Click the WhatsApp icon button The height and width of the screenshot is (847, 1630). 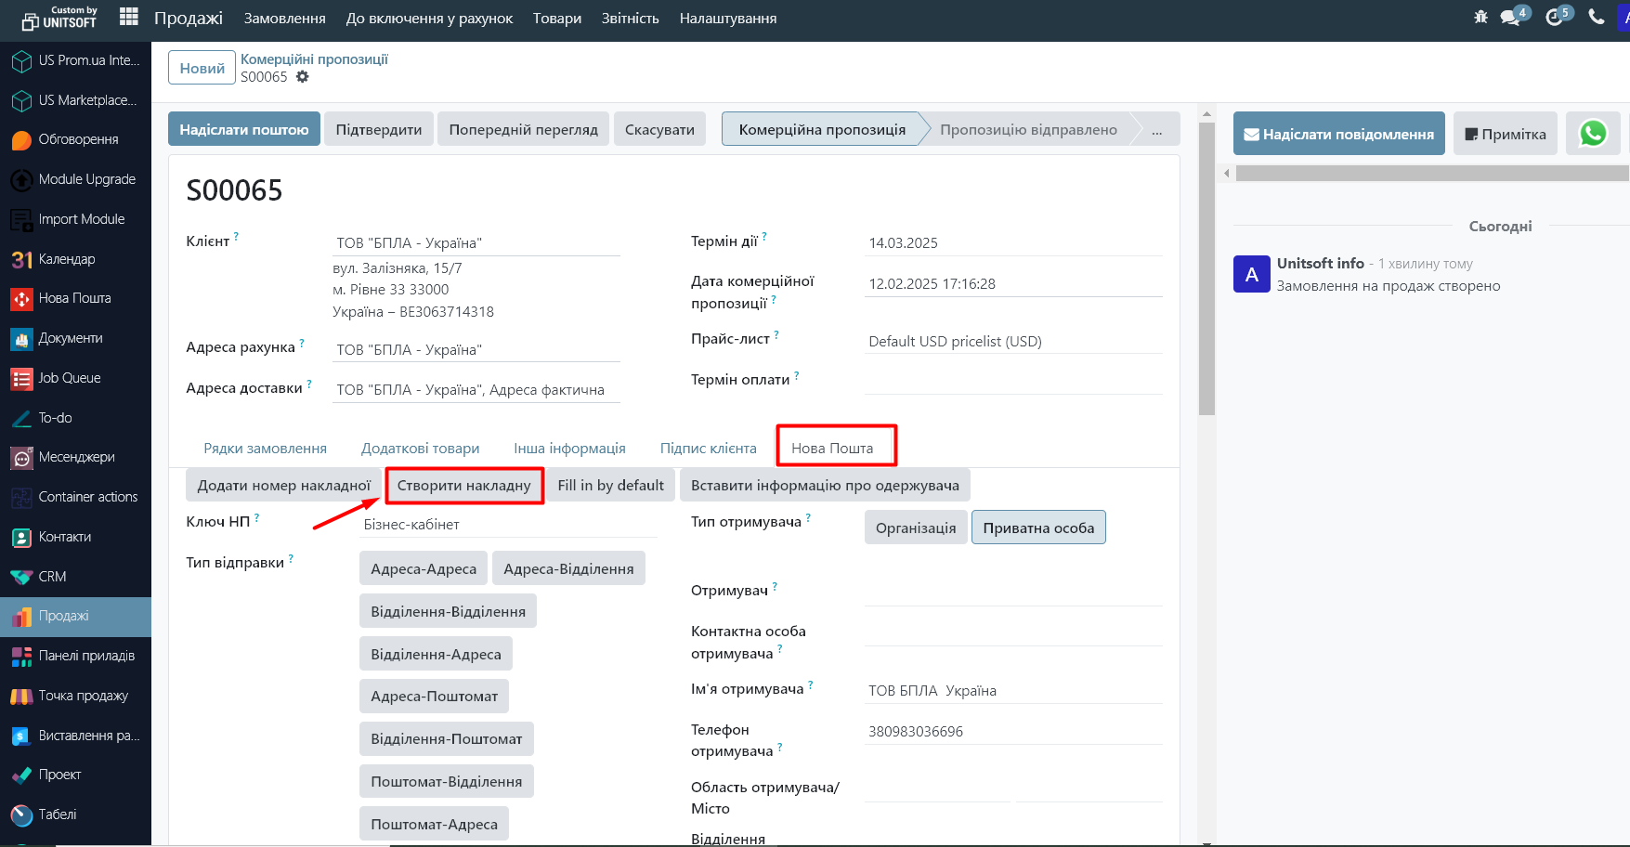(1593, 134)
